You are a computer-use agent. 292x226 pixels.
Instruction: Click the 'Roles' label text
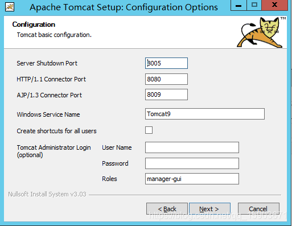pyautogui.click(x=109, y=179)
